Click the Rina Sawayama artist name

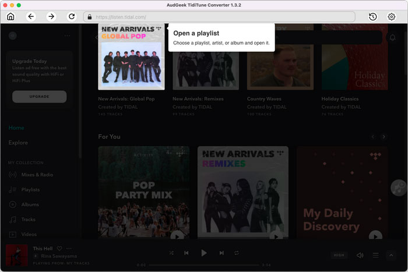tap(59, 256)
